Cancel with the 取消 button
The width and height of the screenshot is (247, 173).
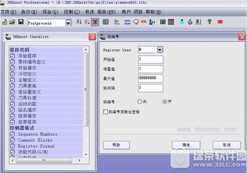227,145
